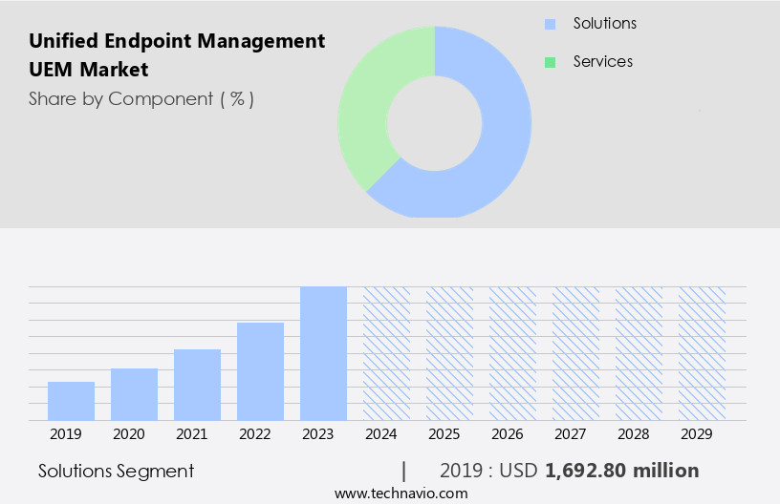
Task: Select the hatched 2026 forecast bar
Action: 512,353
